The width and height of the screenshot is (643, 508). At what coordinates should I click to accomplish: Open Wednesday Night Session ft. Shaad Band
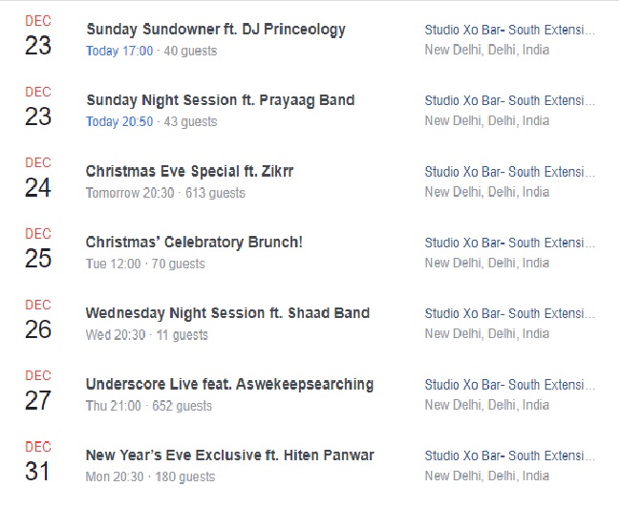pos(227,313)
